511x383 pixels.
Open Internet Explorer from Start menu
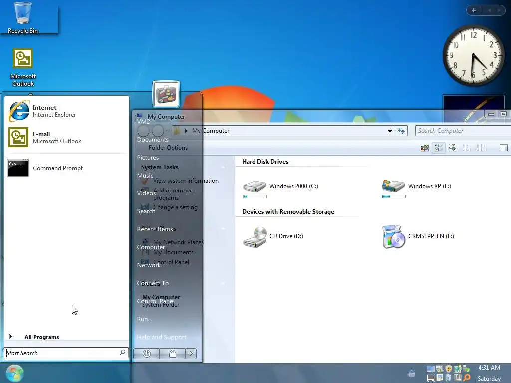[x=67, y=111]
